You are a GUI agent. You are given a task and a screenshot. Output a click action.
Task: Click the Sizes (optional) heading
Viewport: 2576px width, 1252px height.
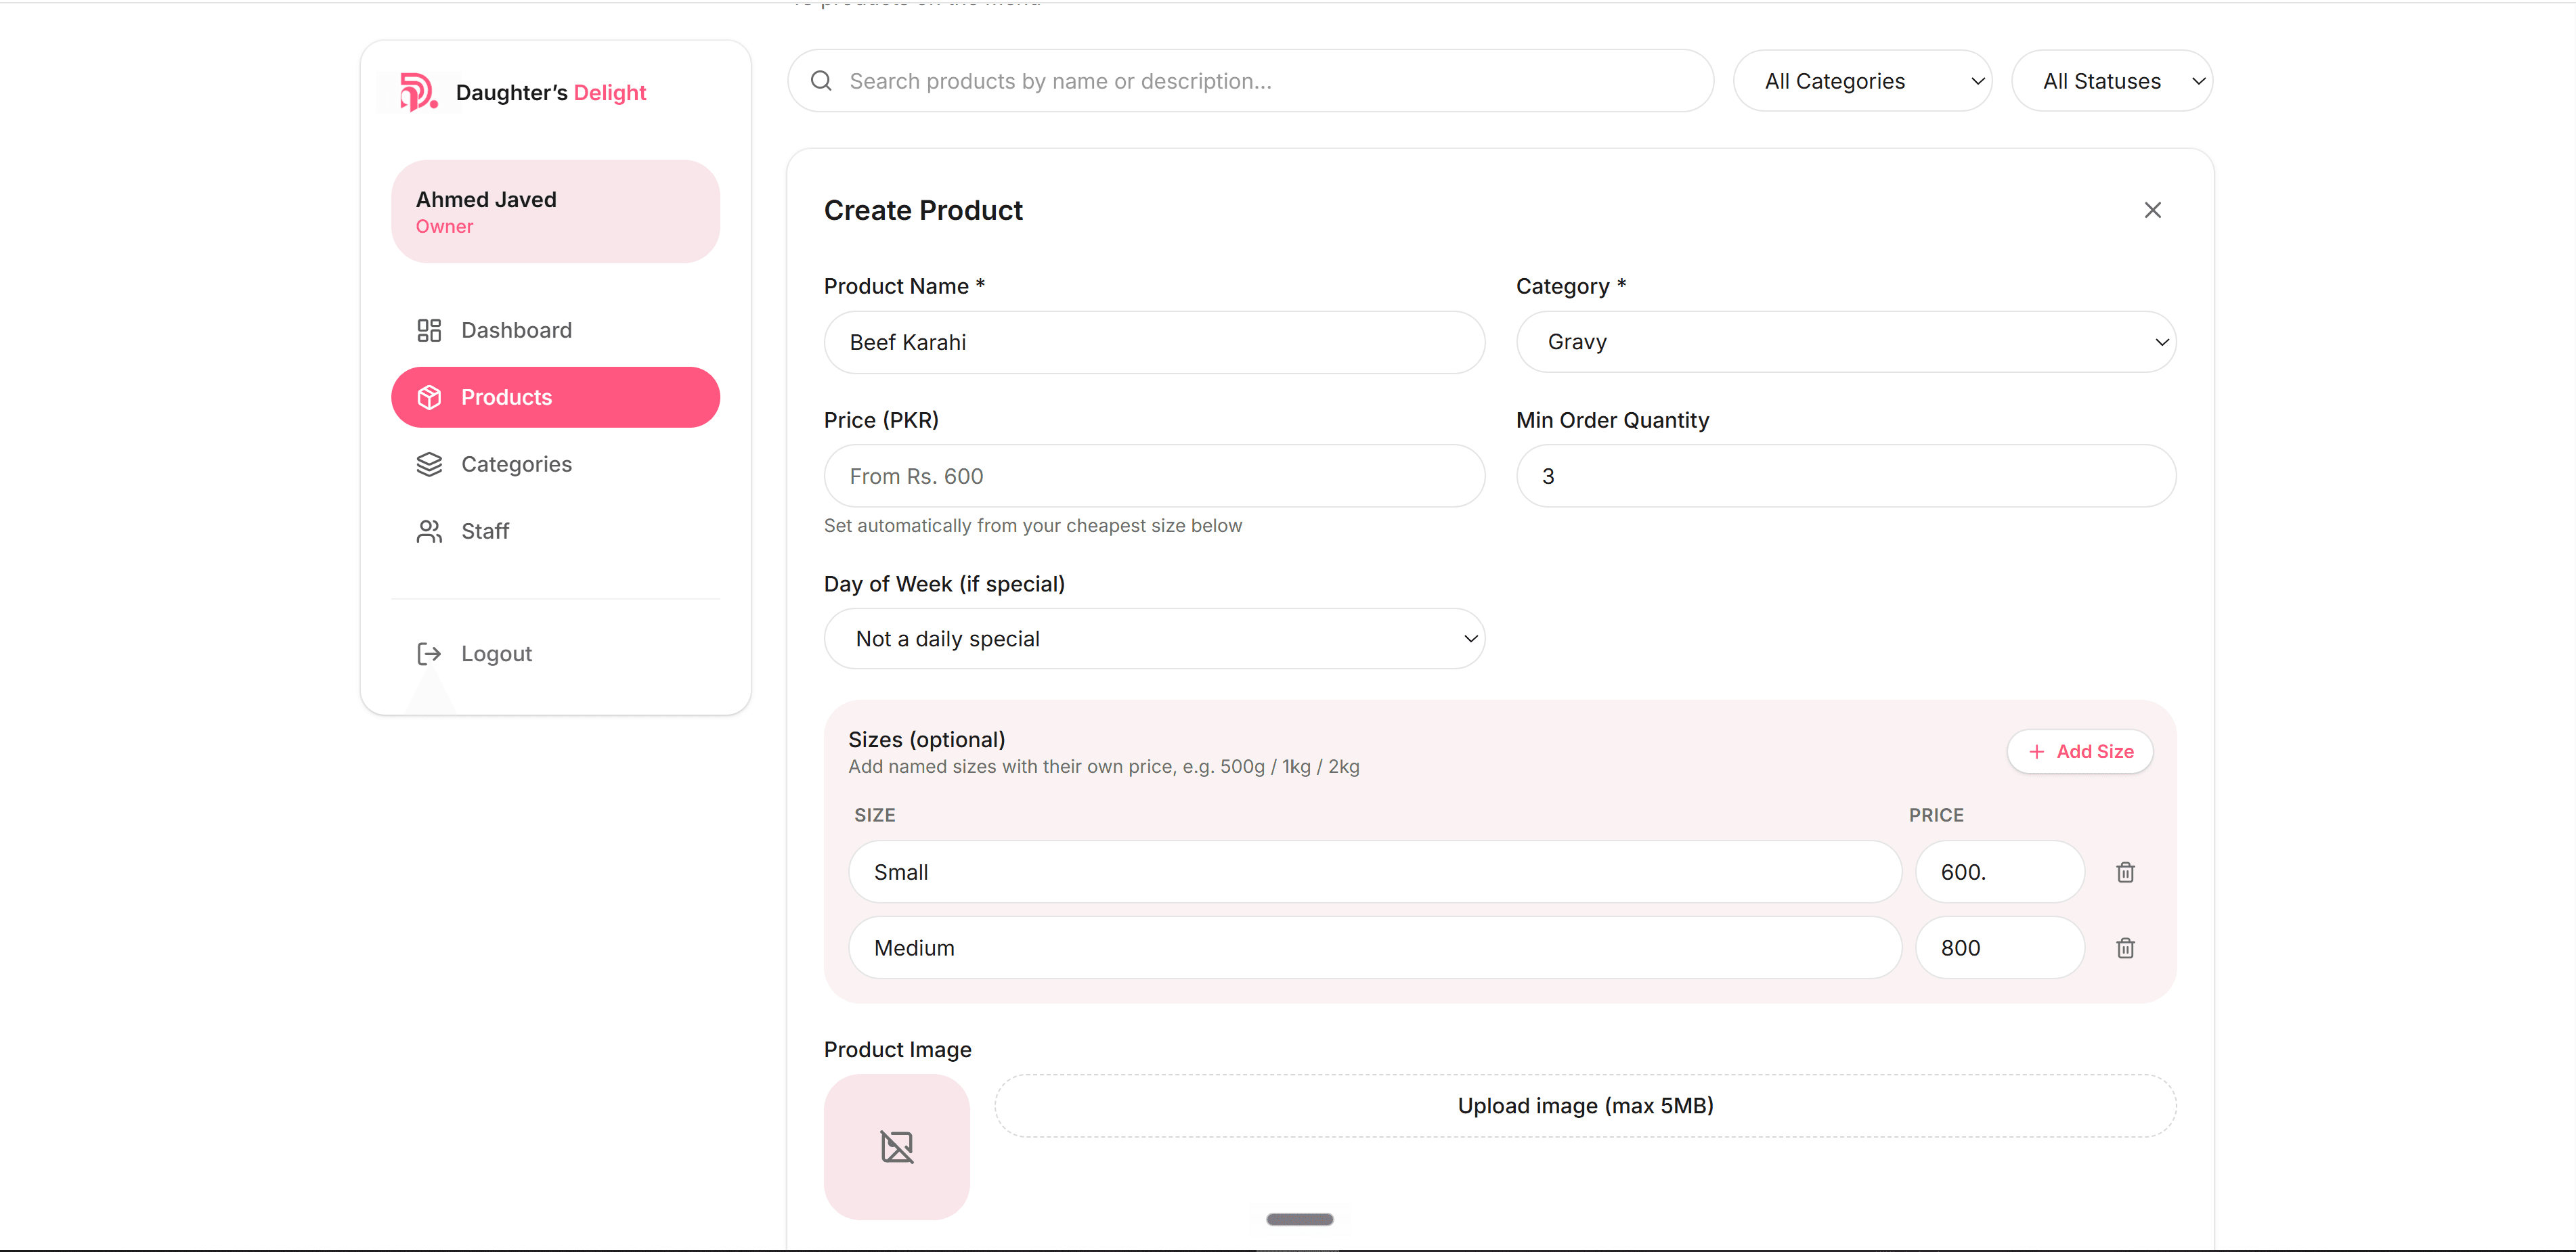tap(927, 739)
